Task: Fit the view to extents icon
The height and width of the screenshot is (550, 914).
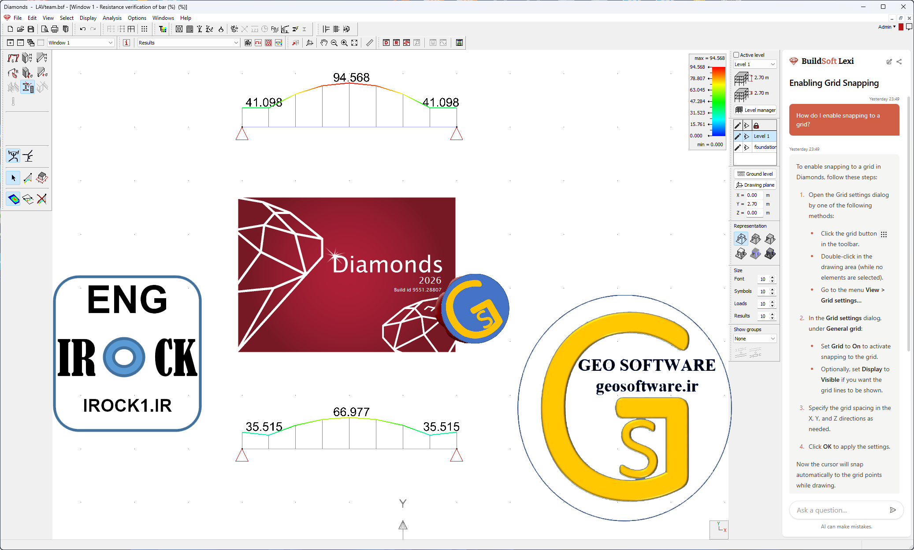Action: (x=354, y=43)
